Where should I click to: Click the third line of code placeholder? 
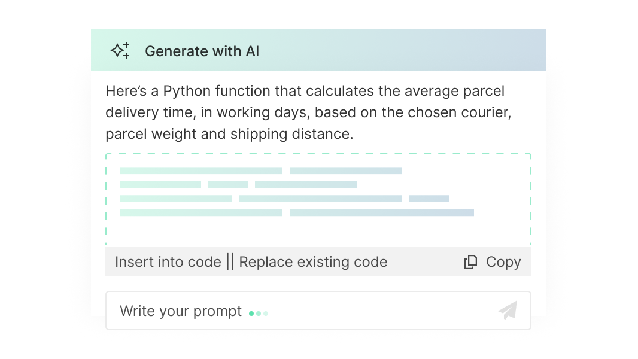284,199
